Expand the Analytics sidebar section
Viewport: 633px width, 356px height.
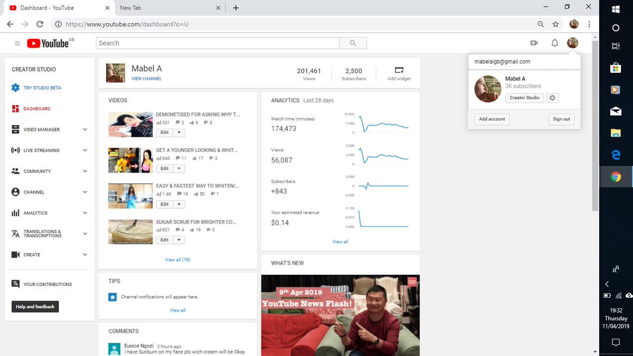tap(85, 213)
